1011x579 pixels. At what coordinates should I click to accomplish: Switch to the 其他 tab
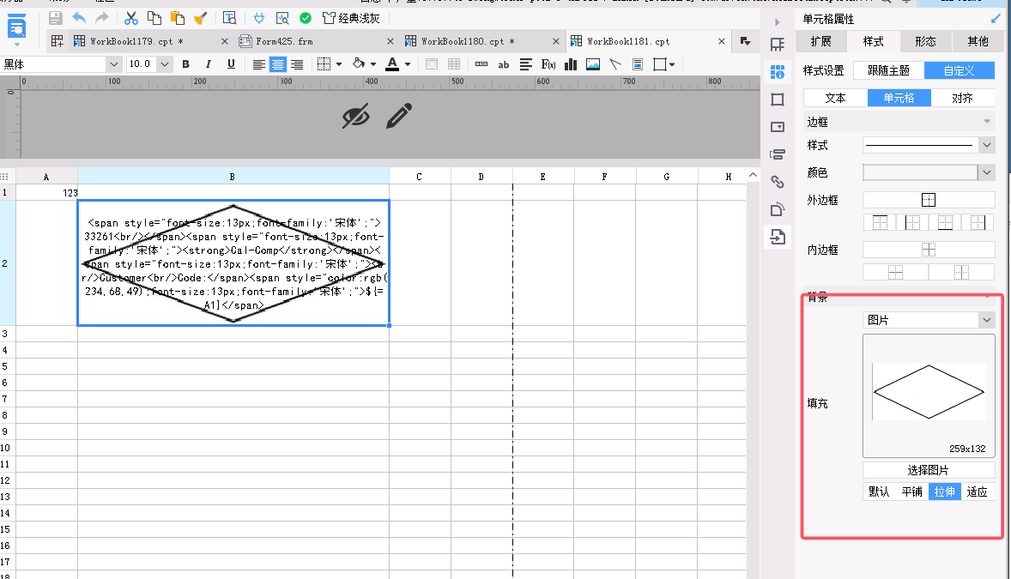[978, 41]
